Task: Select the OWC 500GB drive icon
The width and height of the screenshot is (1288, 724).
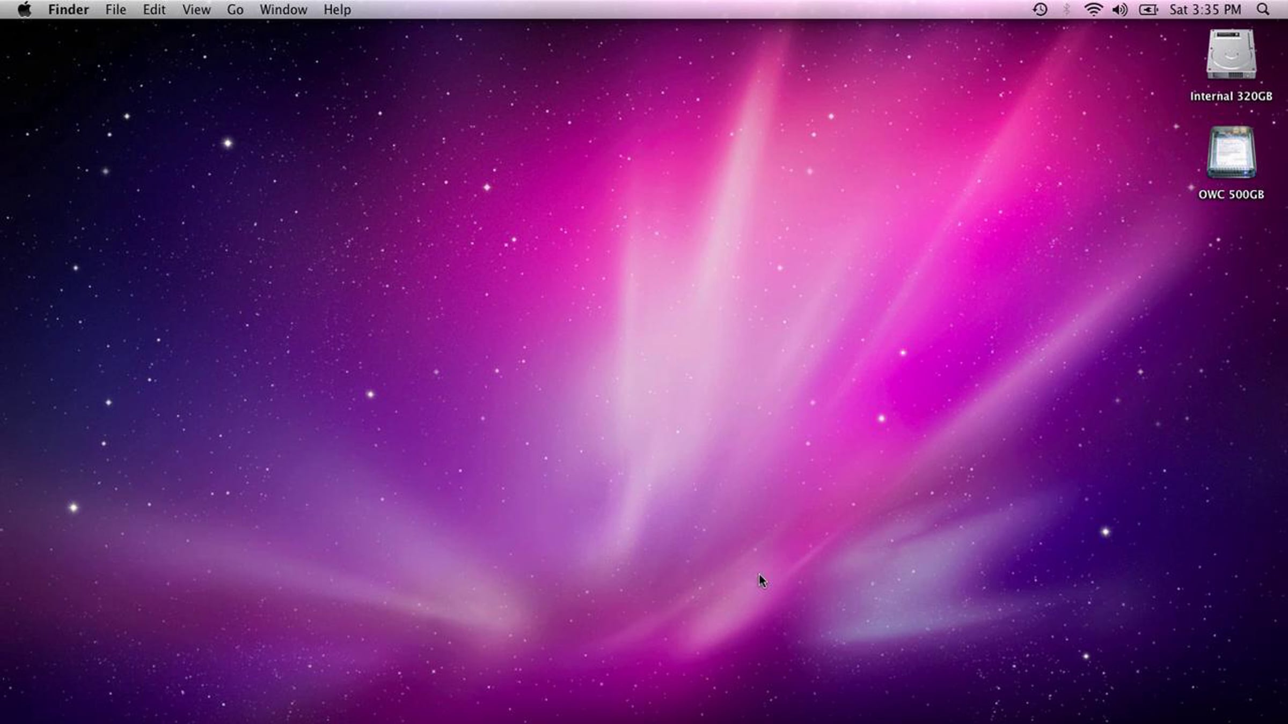Action: [x=1231, y=153]
